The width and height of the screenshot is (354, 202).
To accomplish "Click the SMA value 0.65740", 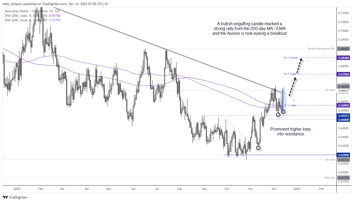I will point(55,16).
